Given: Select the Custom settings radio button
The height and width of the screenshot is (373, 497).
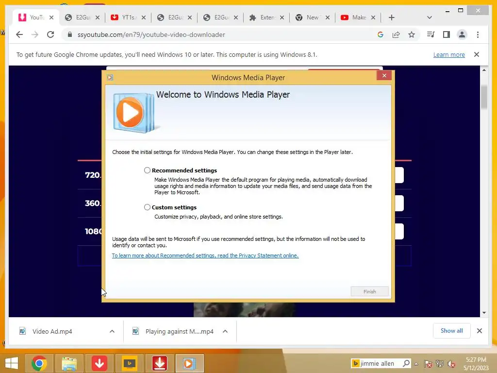Looking at the screenshot, I should click(x=147, y=207).
